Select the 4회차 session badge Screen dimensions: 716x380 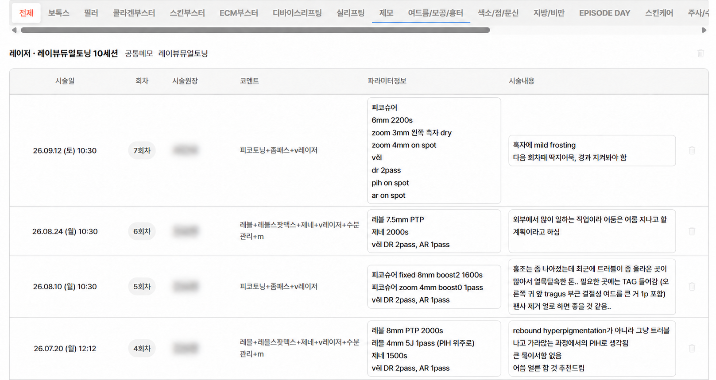[142, 349]
